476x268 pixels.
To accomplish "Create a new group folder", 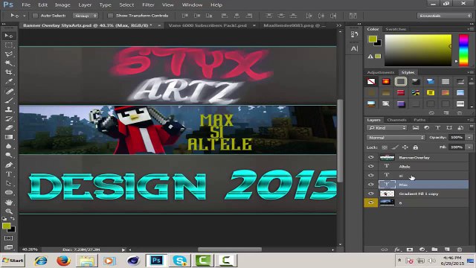I will (x=434, y=249).
